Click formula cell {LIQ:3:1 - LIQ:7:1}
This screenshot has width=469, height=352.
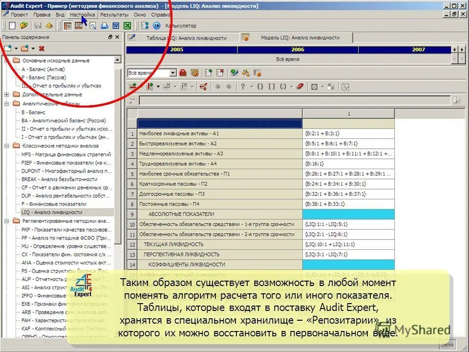coord(348,254)
